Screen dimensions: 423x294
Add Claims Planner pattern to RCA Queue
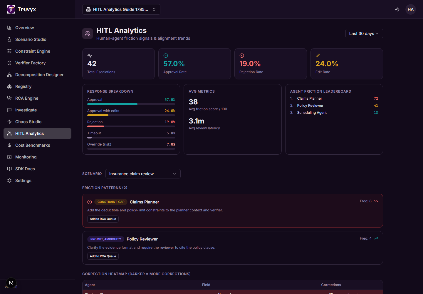[103, 219]
